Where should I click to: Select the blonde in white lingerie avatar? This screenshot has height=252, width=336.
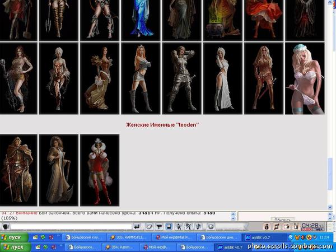(x=305, y=78)
